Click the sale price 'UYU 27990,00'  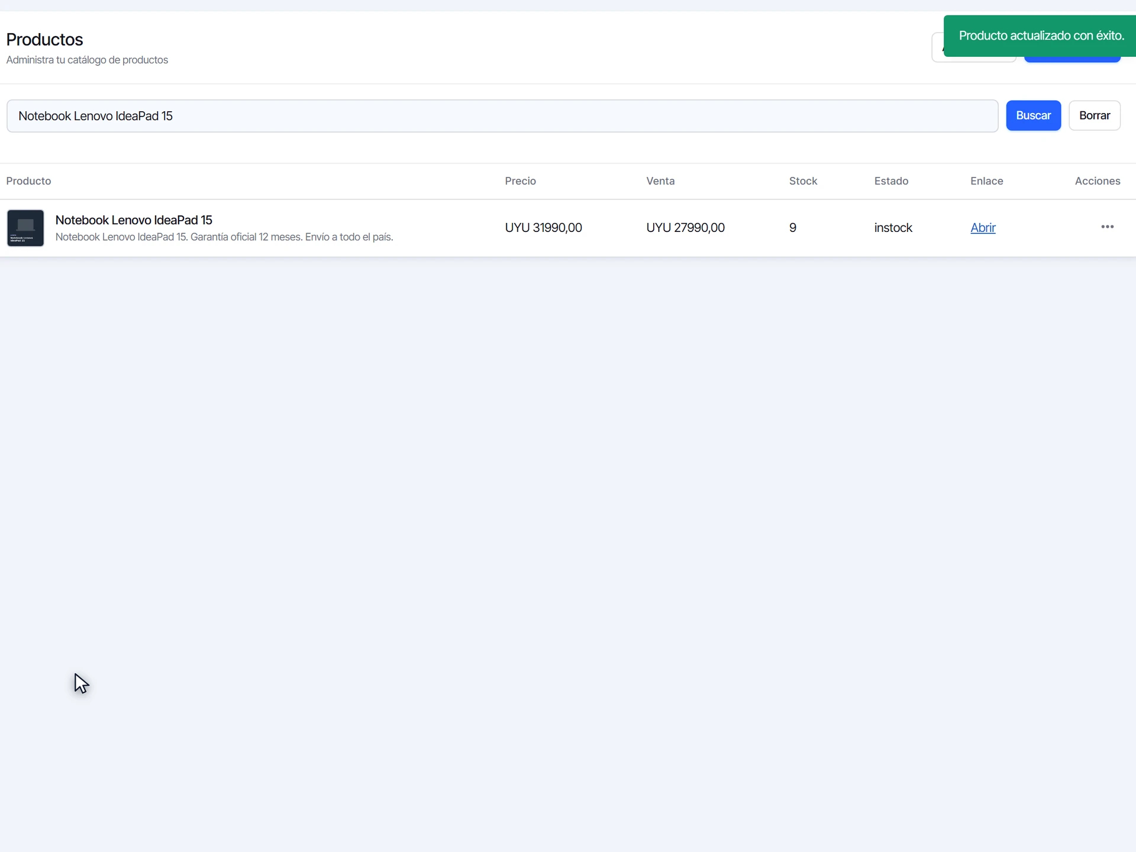coord(685,228)
